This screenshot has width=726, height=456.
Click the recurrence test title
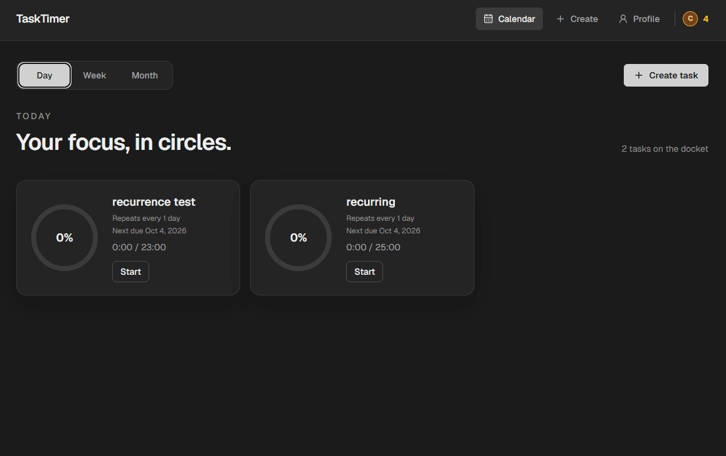[x=154, y=202]
